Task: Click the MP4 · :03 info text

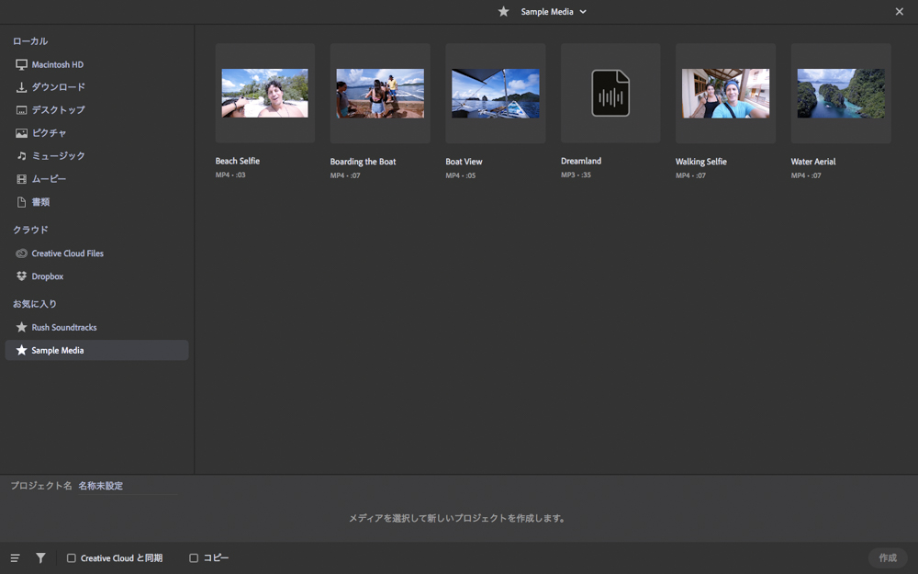Action: click(x=230, y=175)
